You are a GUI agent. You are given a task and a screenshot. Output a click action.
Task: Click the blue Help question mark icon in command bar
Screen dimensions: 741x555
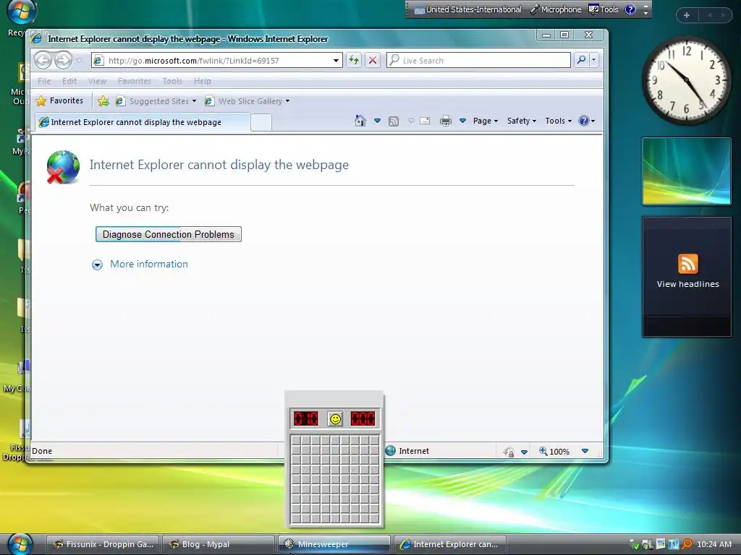click(x=584, y=121)
